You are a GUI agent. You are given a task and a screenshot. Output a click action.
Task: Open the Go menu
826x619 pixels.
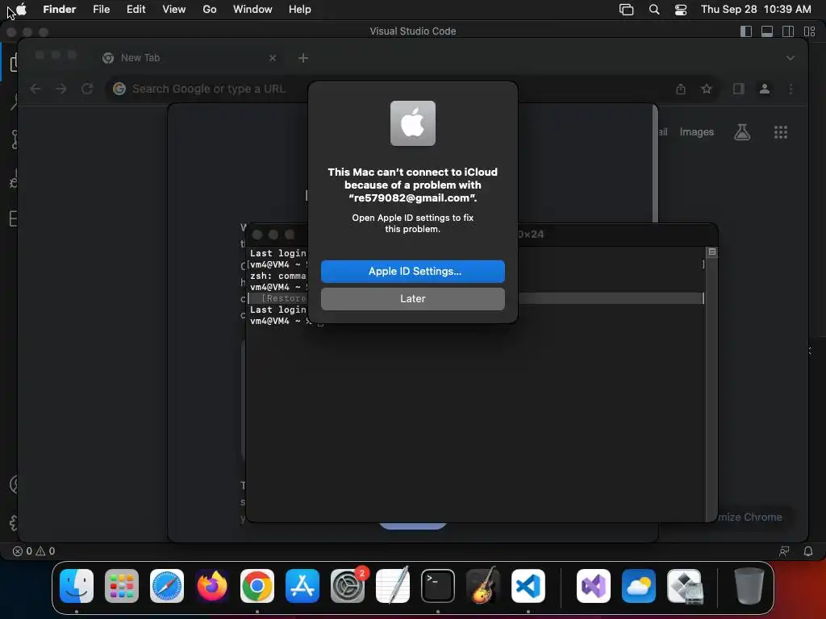point(210,9)
